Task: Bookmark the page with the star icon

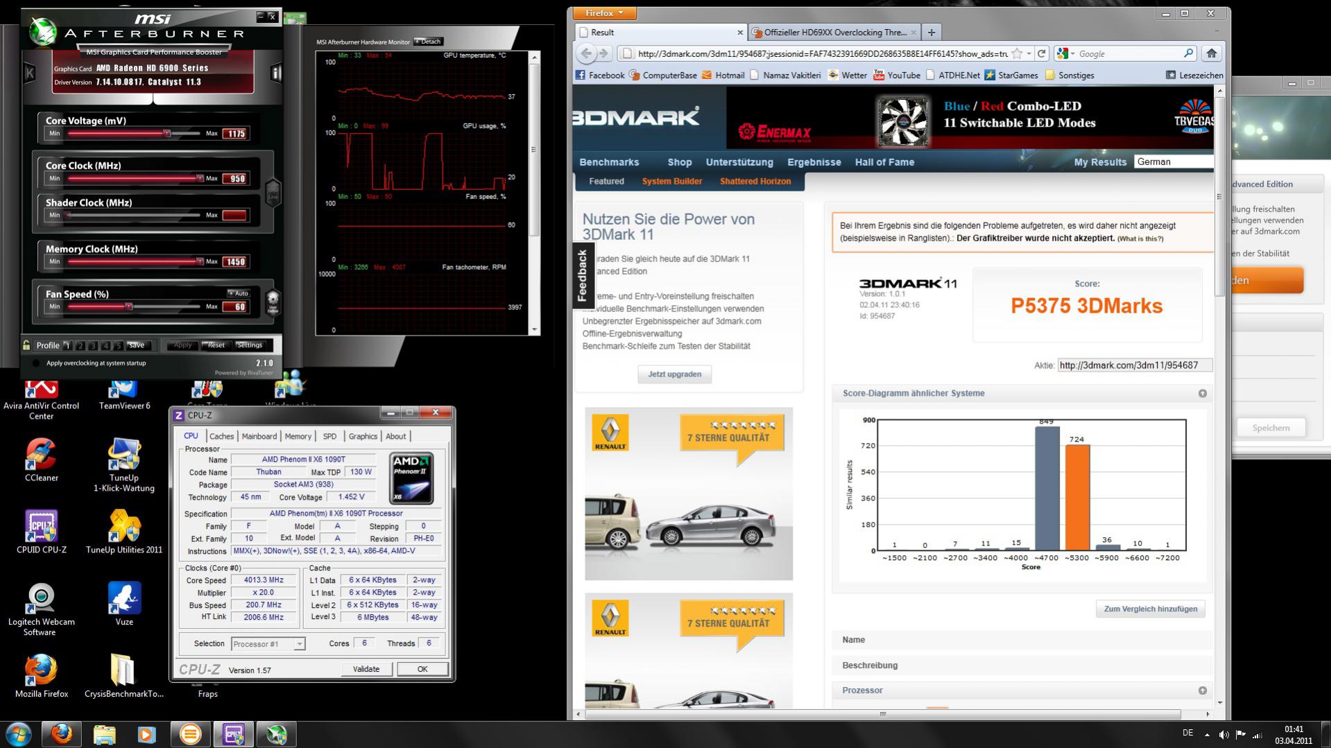Action: click(x=1017, y=53)
